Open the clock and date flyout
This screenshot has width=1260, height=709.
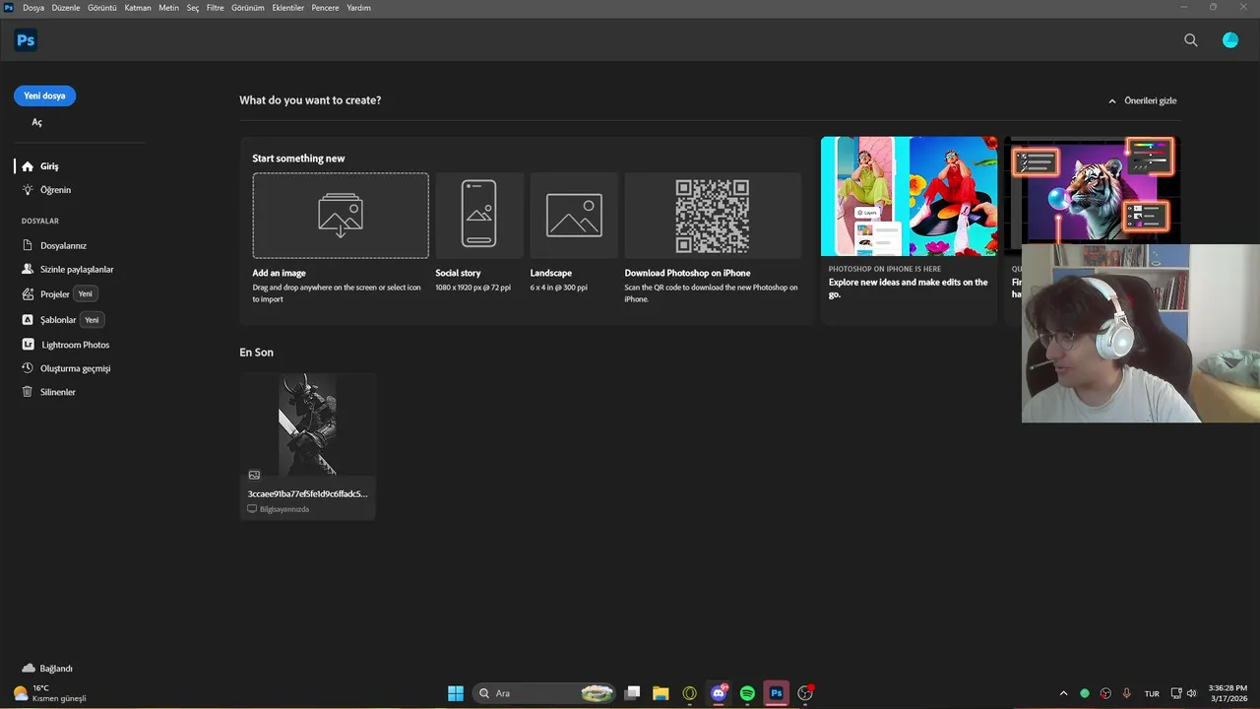click(1228, 693)
